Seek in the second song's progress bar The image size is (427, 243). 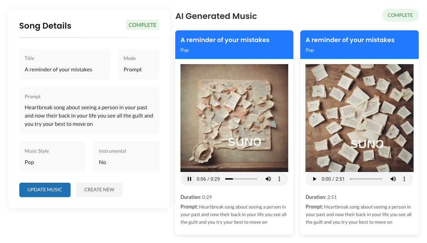[366, 179]
